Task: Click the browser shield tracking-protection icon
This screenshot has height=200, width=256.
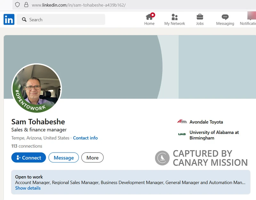Action: [17, 5]
